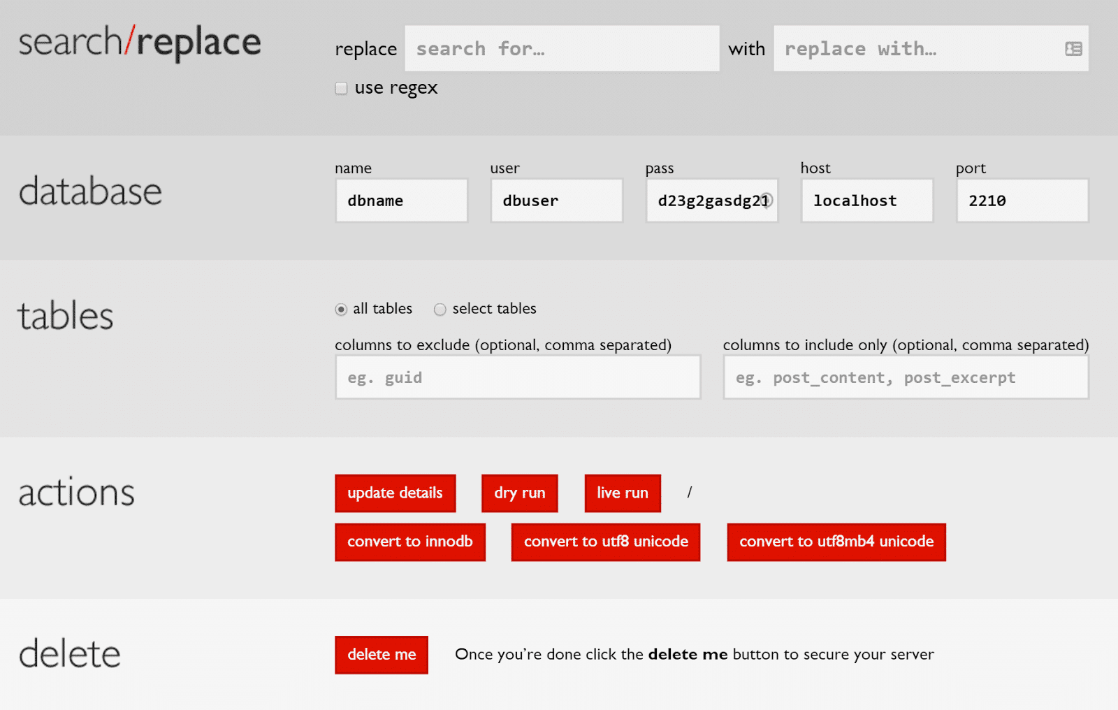Select the database name field showing 'dbname'
The image size is (1118, 710).
tap(401, 201)
